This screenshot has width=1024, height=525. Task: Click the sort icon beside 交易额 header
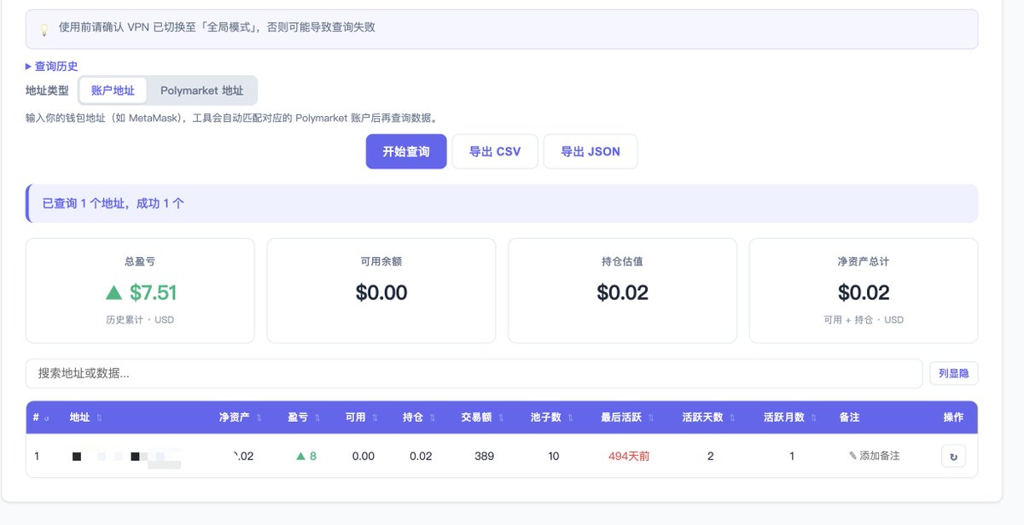pyautogui.click(x=503, y=417)
